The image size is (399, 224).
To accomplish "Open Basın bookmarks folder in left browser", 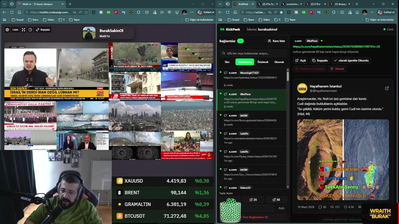I will 33,20.
